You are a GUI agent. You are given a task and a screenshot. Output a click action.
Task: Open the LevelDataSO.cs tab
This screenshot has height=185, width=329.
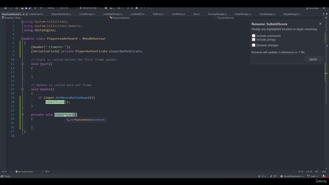[137, 14]
